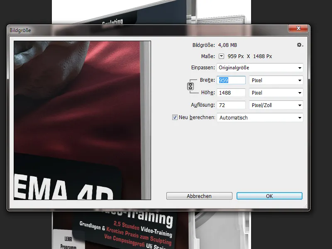Viewport: 332px width, 249px height.
Task: Close the Bildgröße dialog with the X
Action: 298,28
